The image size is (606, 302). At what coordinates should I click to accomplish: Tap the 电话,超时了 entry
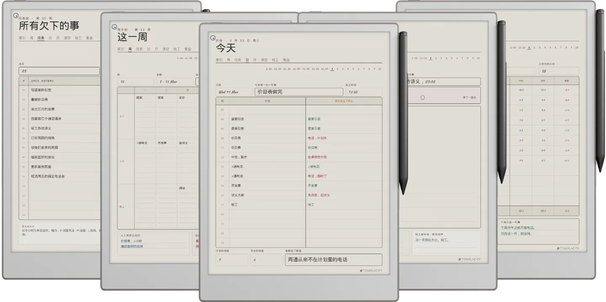(317, 176)
